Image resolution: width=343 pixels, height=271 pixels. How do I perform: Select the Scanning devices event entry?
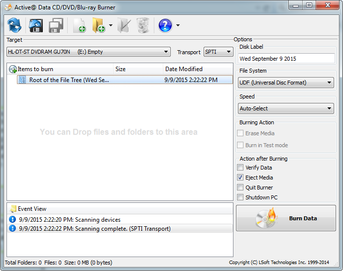[x=120, y=219]
